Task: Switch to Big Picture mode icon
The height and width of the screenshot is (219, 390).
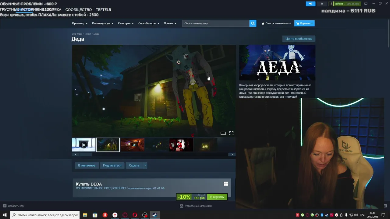Action: tap(366, 4)
